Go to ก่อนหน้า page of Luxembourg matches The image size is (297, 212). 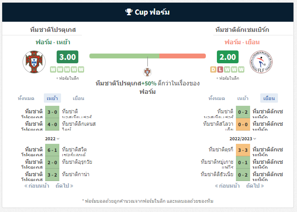(227, 185)
